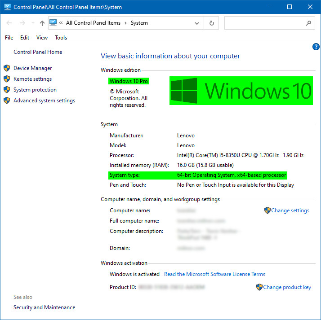Click the 16.0 GB installed memory value
This screenshot has width=321, height=320.
(205, 165)
